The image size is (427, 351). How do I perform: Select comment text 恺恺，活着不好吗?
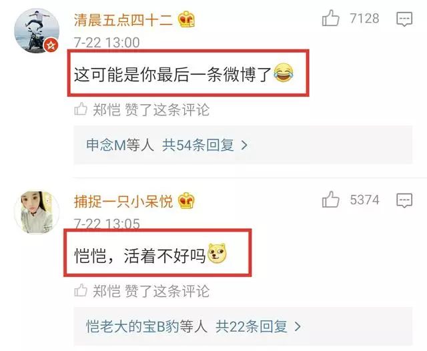[x=139, y=256]
